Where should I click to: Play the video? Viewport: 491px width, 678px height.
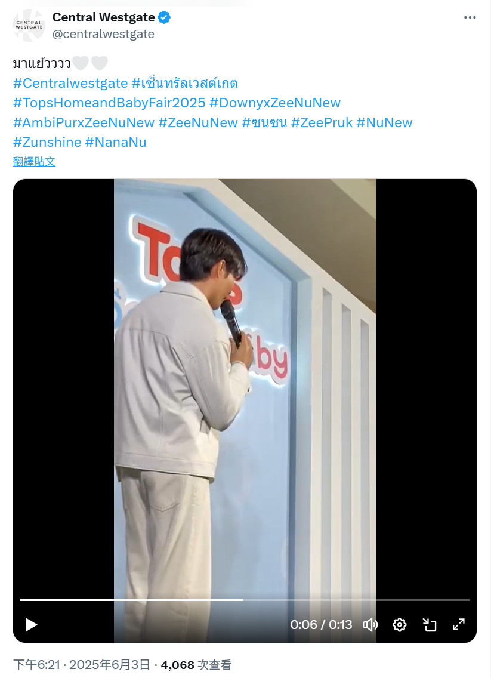31,625
